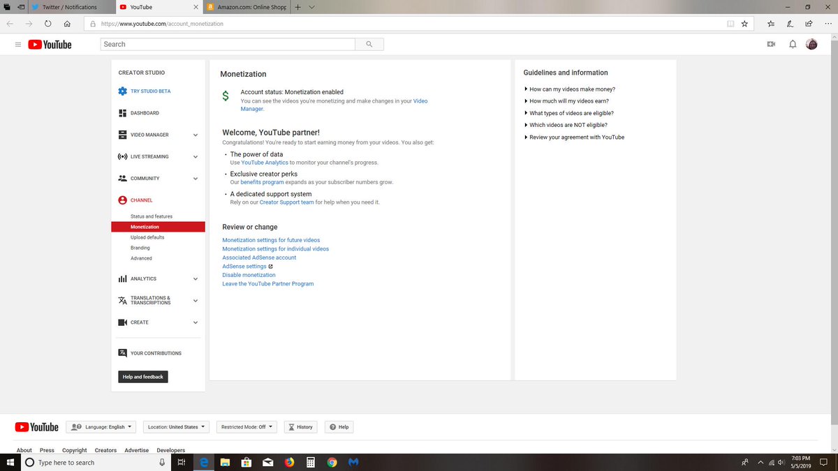Viewport: 838px width, 471px height.
Task: Click the browser refresh button
Action: pos(47,23)
